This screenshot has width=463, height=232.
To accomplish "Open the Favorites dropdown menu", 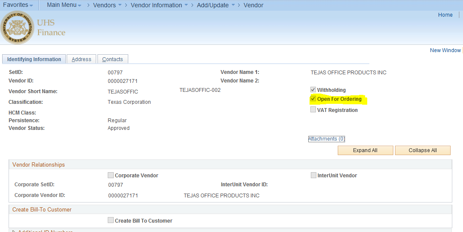I will (18, 5).
